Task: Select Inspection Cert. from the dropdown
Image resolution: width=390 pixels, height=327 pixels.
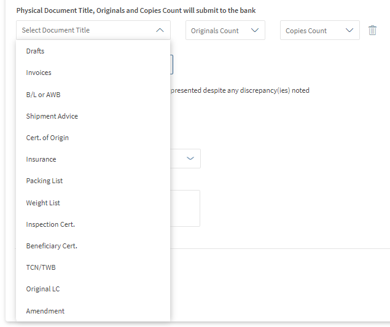Action: point(50,224)
